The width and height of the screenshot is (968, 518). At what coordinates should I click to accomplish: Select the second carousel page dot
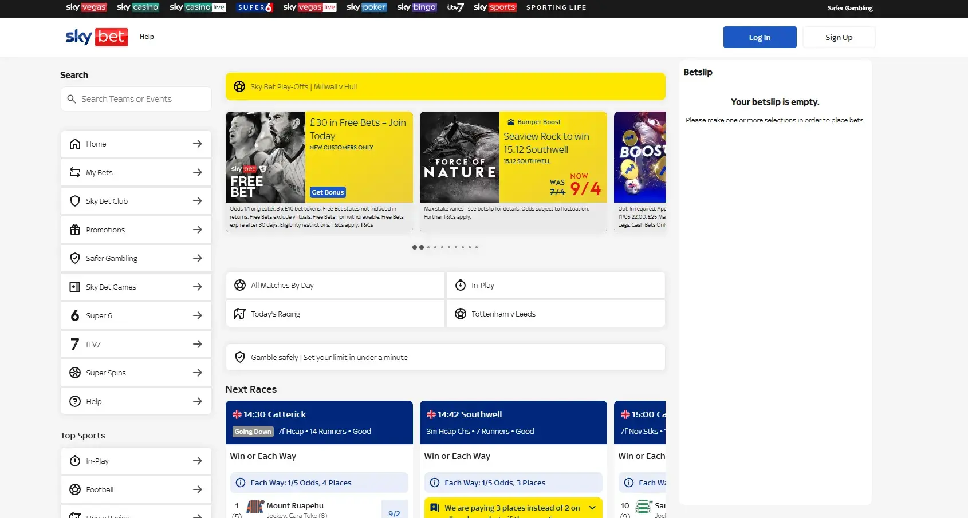tap(422, 247)
